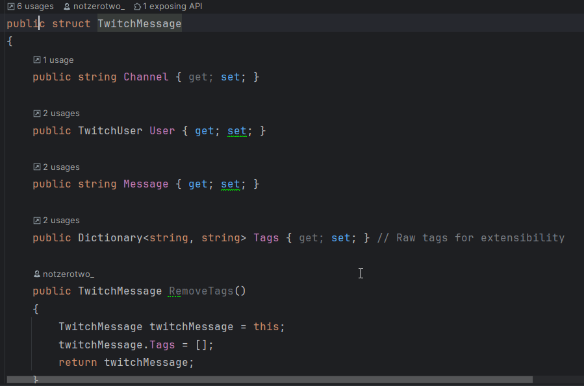Screen dimensions: 584x386
Task: Click the horizontal scrollbar at the editor bottom
Action: (x=270, y=380)
